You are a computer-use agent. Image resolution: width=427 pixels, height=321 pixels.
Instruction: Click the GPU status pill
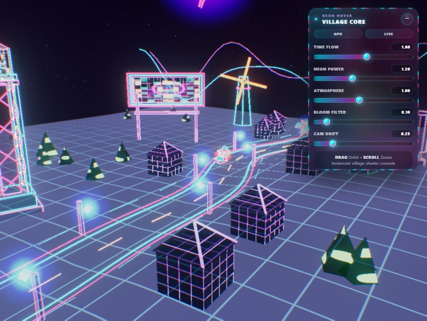pos(338,34)
